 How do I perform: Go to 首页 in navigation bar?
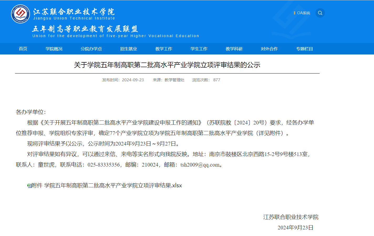click(x=23, y=49)
